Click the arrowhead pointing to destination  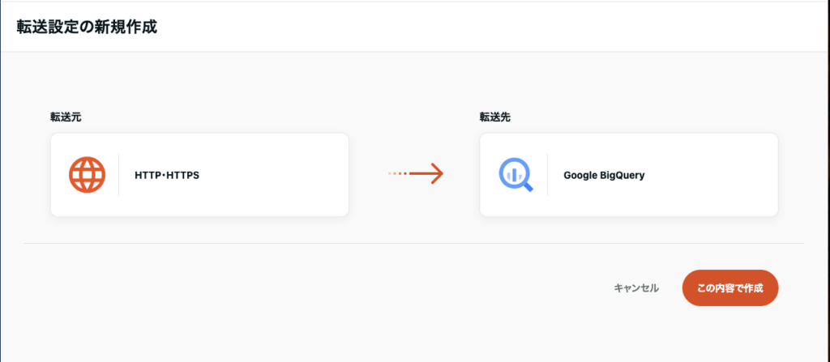pyautogui.click(x=437, y=173)
